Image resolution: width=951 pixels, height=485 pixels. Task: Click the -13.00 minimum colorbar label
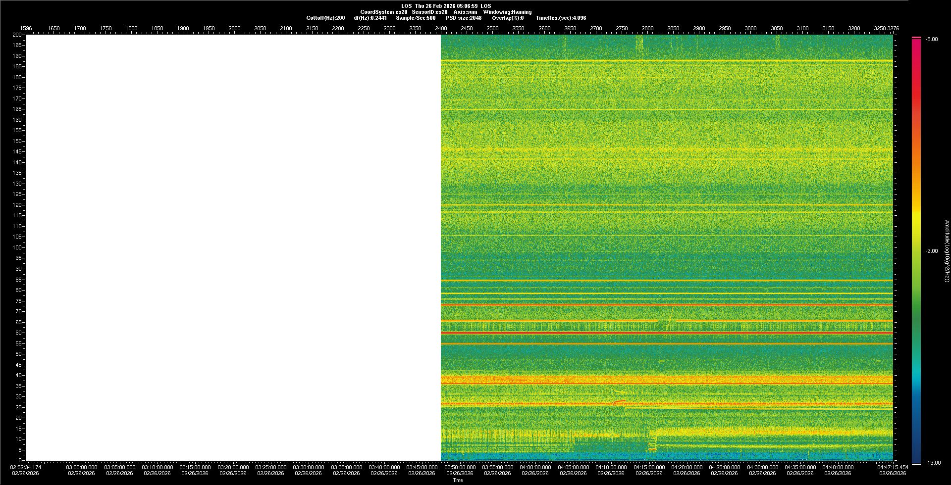pyautogui.click(x=933, y=463)
